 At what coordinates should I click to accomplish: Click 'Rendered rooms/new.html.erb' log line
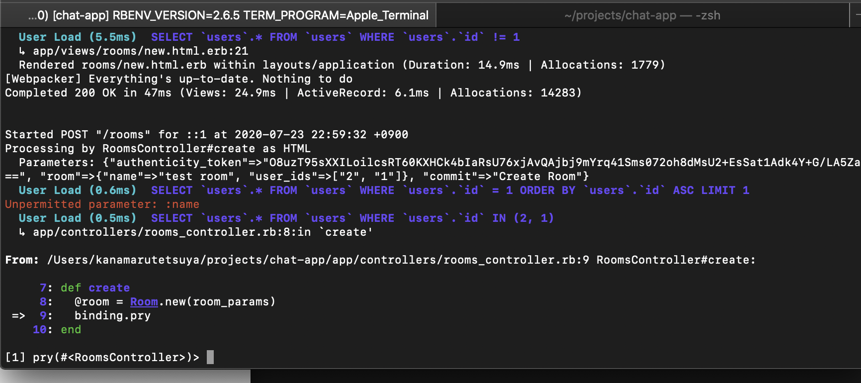342,65
